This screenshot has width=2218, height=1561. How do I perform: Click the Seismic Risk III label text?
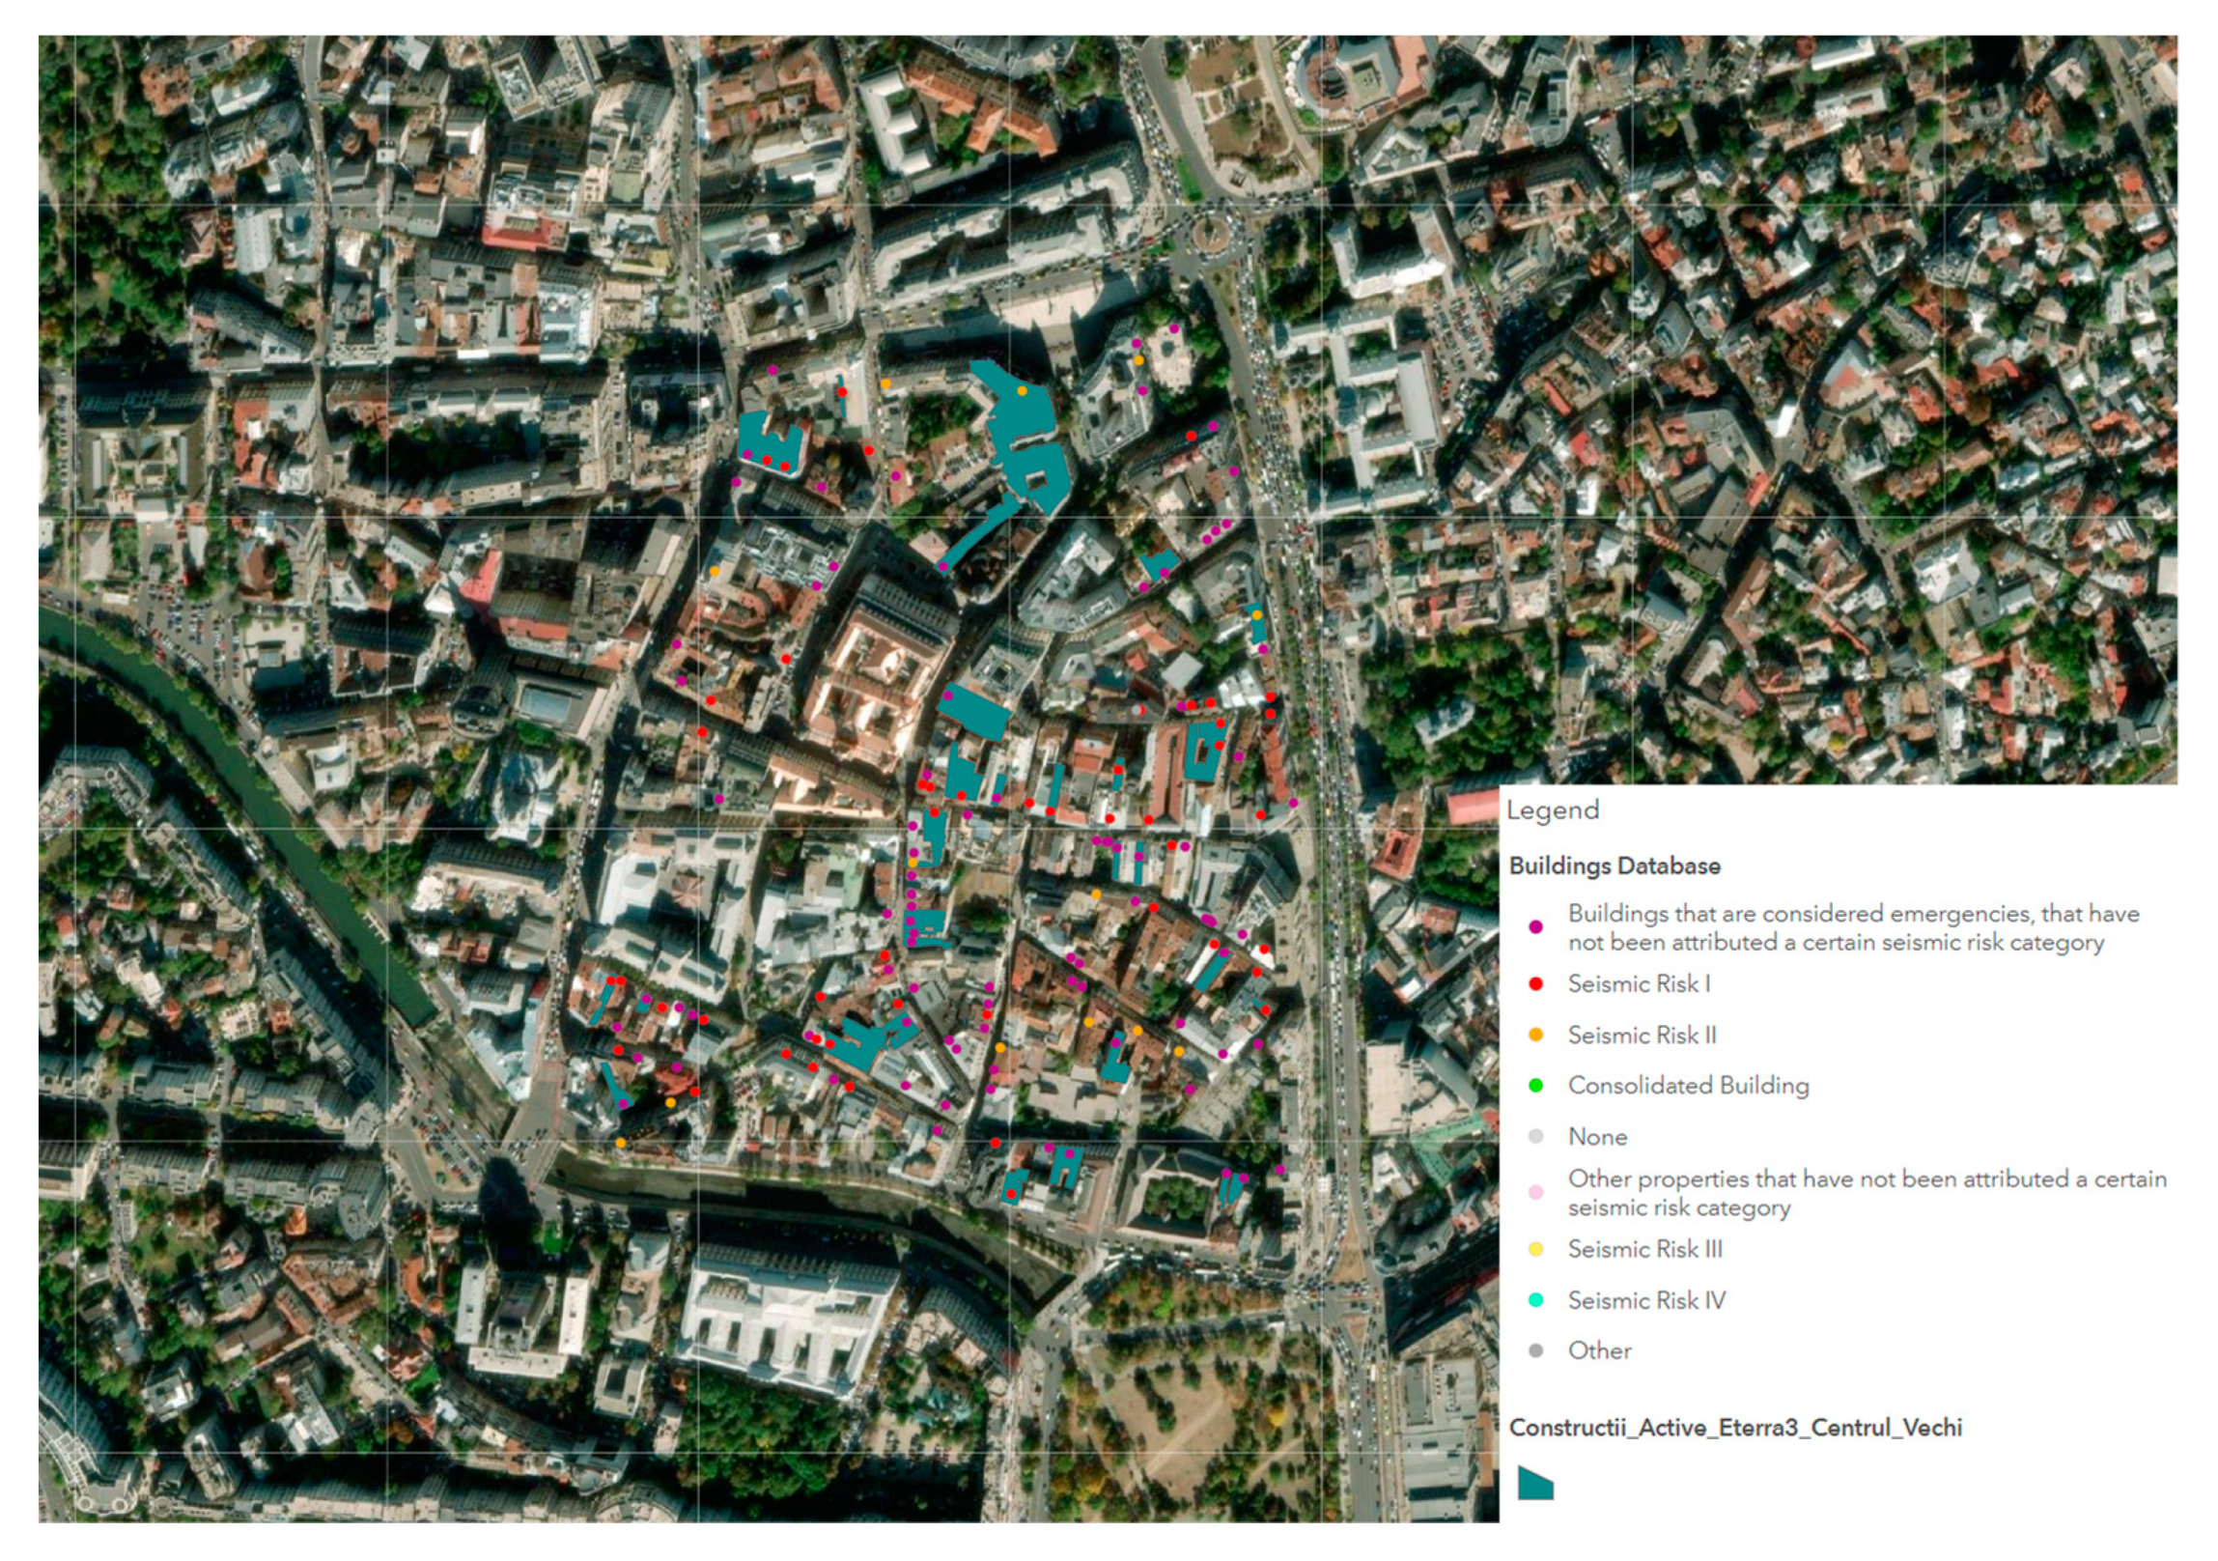[x=1645, y=1249]
